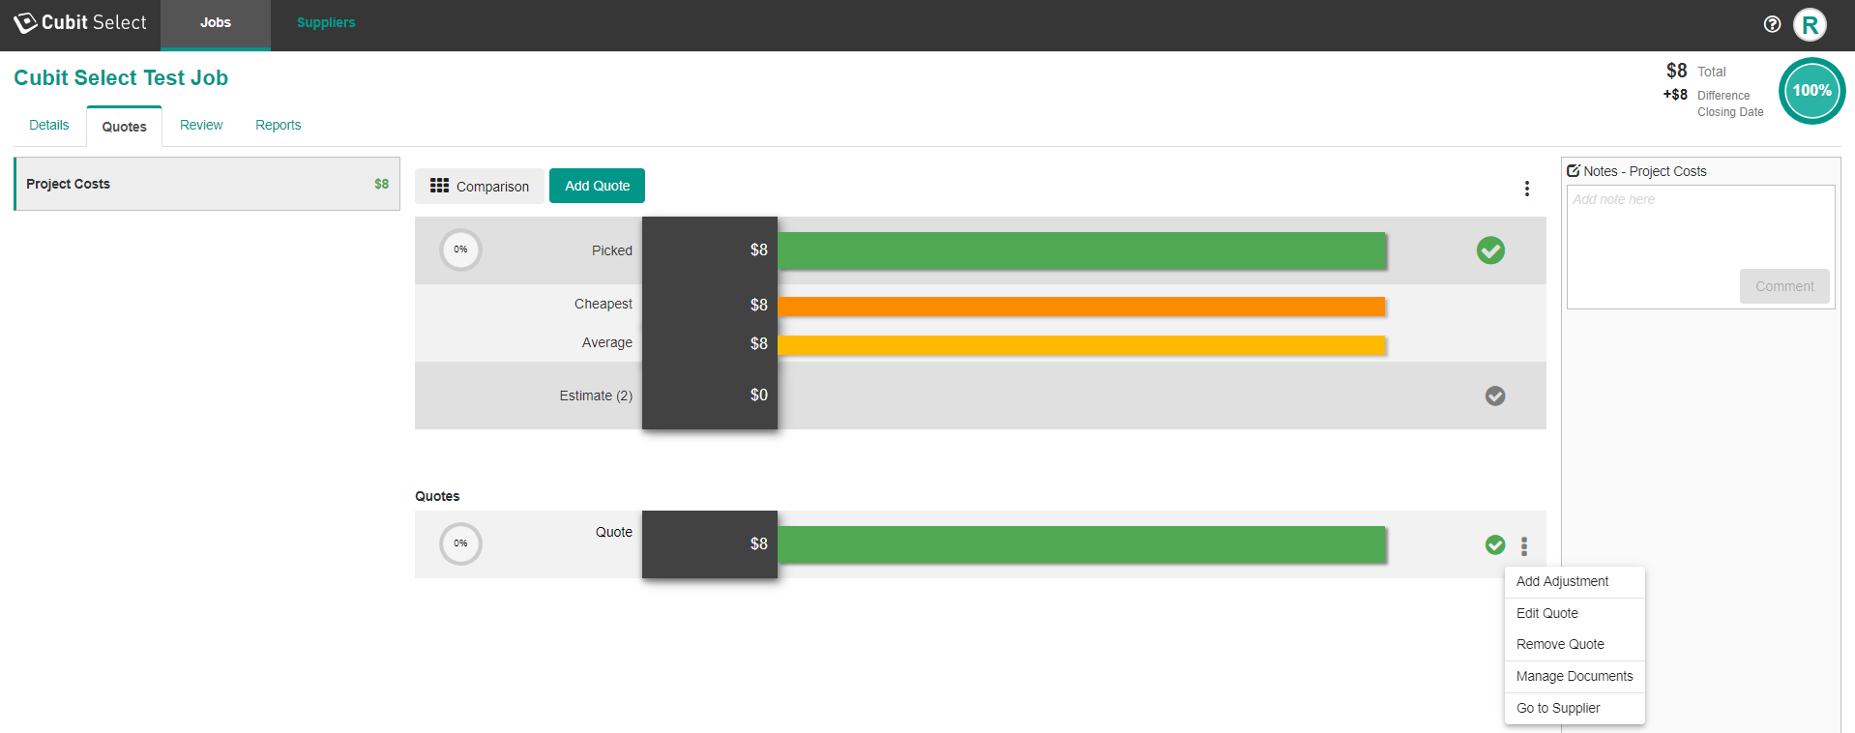Open the Details tab

click(x=49, y=125)
